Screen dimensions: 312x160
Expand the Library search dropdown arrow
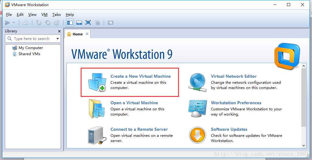pyautogui.click(x=58, y=39)
